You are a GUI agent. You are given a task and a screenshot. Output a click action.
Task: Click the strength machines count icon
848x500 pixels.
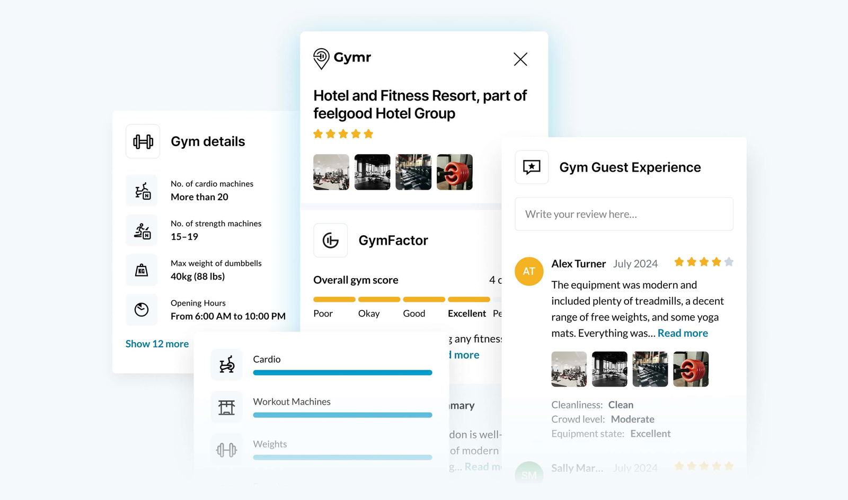142,230
